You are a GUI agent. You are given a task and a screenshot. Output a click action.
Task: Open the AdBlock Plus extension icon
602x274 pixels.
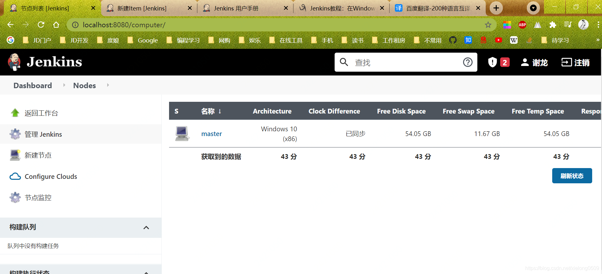(x=522, y=25)
